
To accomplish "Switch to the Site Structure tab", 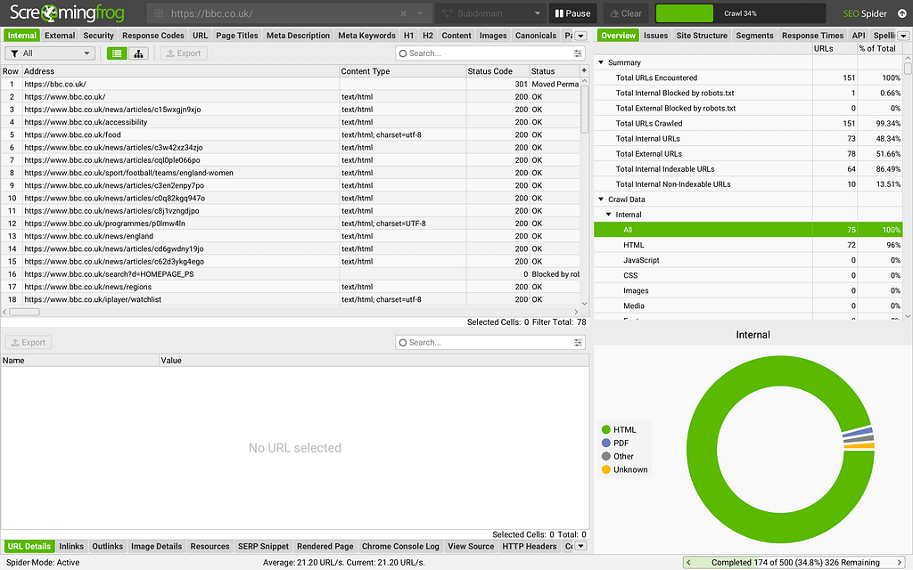I will tap(702, 36).
